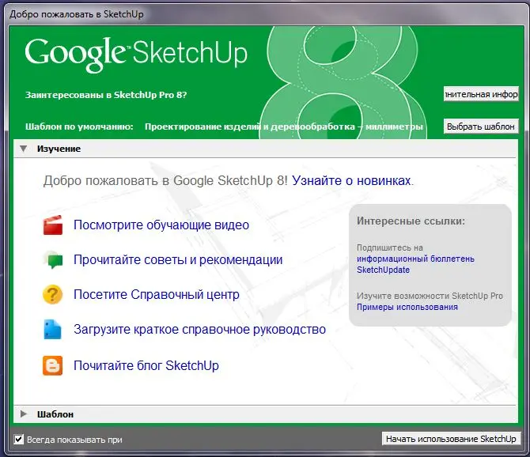
Task: Open "Загрузите краткое справочное руководство" link
Action: coord(200,330)
